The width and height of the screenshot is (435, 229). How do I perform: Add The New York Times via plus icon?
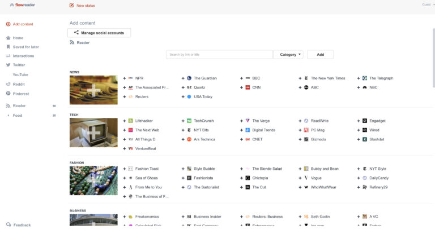click(x=300, y=78)
